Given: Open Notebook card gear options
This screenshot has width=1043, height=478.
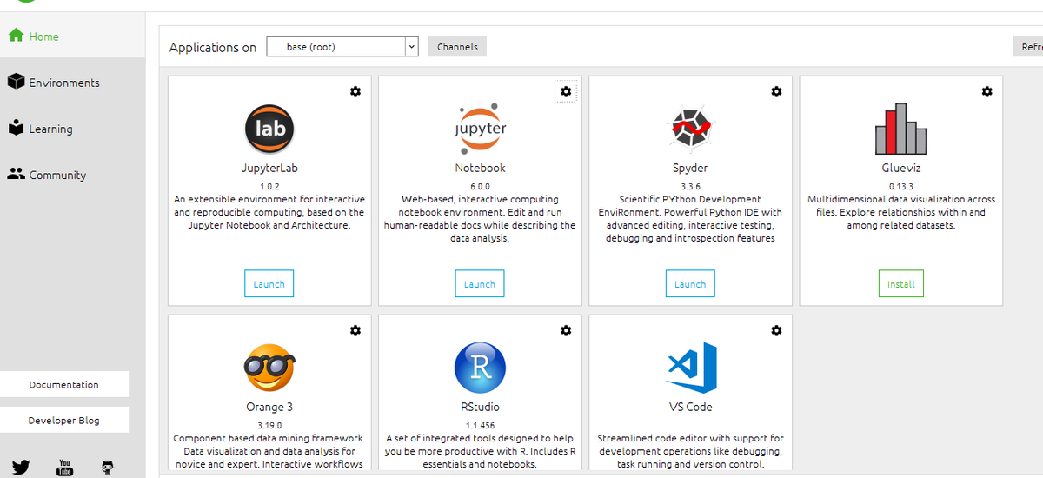Looking at the screenshot, I should [566, 91].
